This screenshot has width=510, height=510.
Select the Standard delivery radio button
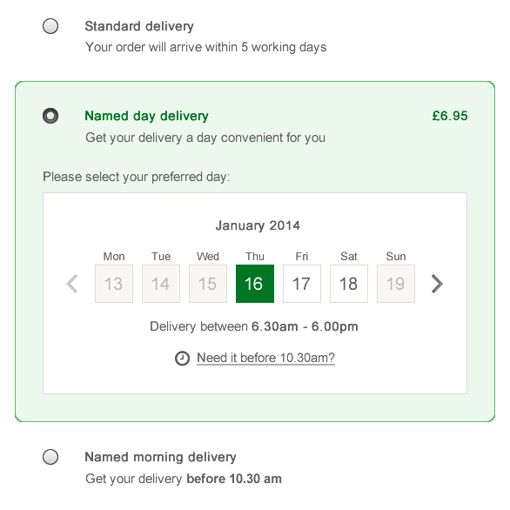(50, 26)
